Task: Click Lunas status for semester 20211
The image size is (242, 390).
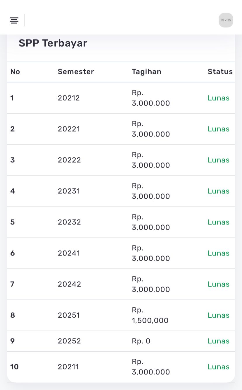Action: pyautogui.click(x=218, y=367)
